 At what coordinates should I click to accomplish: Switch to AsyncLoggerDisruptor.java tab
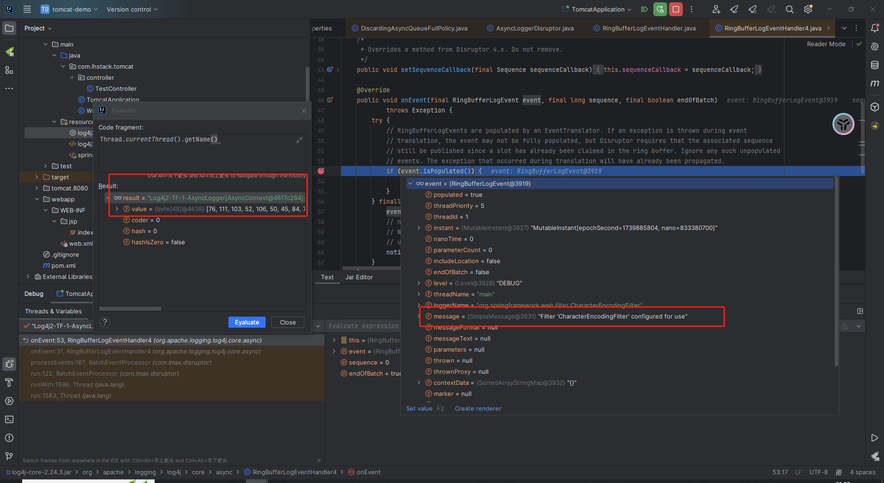[x=535, y=29]
